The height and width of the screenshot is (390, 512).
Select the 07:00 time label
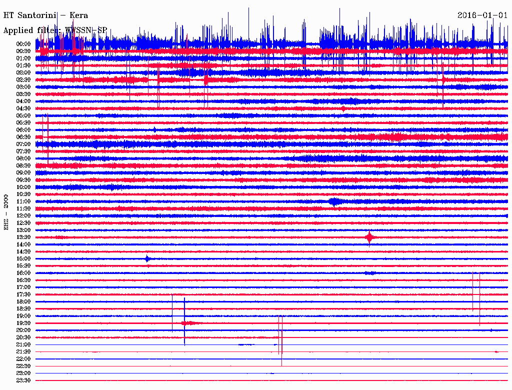pos(23,144)
